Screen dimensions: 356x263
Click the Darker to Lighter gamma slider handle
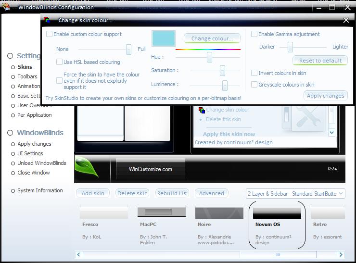(x=290, y=47)
